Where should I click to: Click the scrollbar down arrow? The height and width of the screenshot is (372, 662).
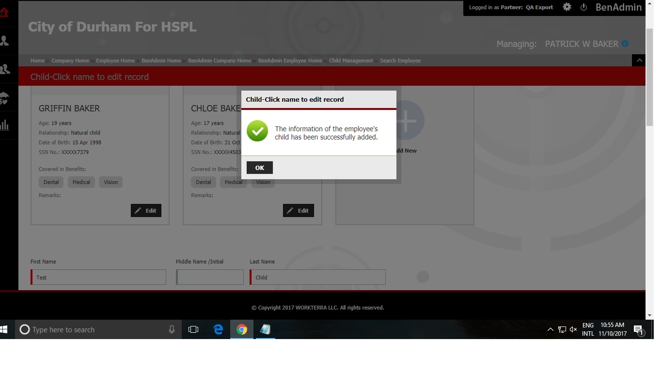click(x=649, y=314)
